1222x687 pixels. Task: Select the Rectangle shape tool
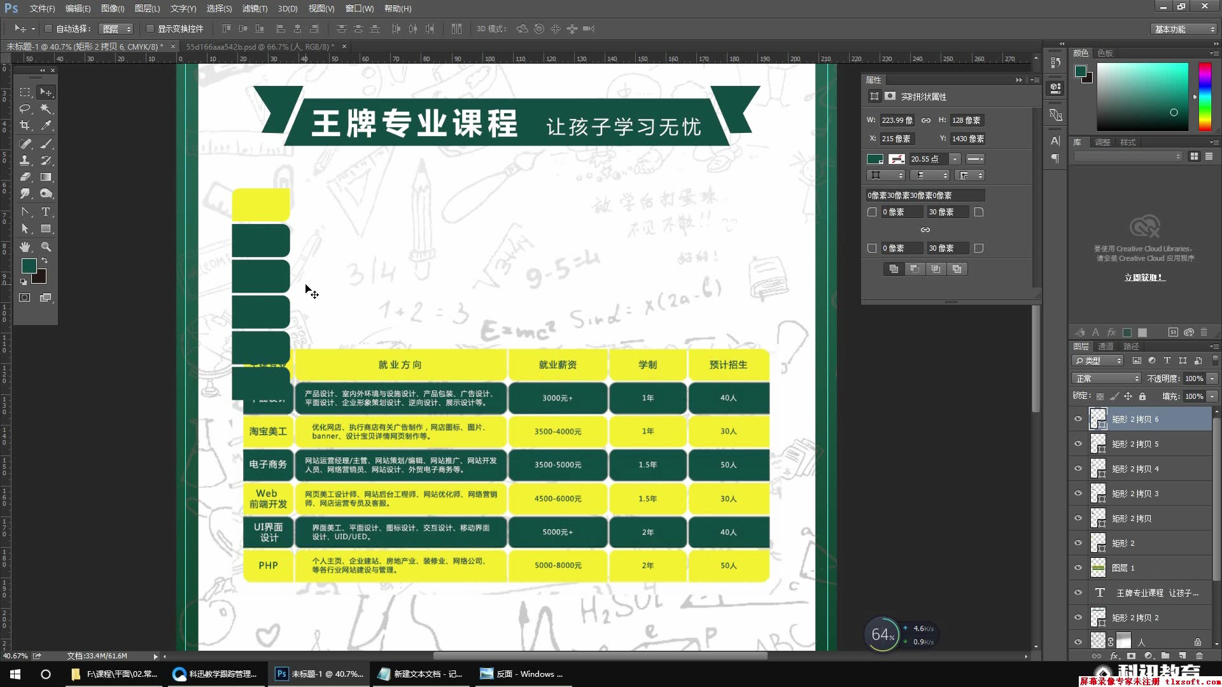click(46, 228)
